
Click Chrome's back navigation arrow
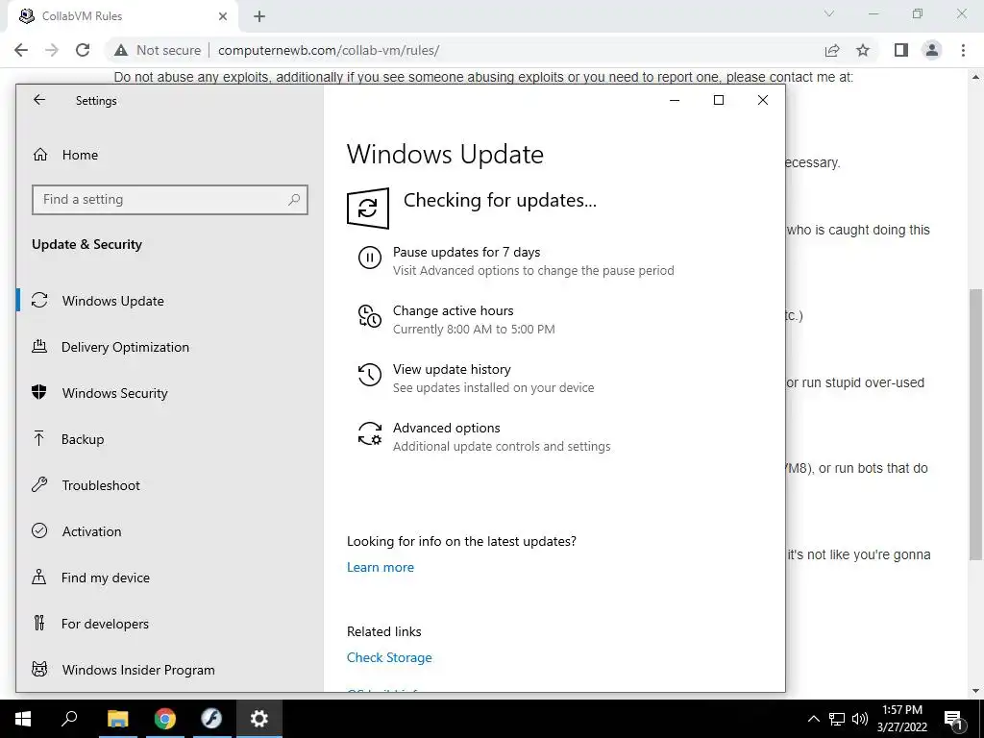coord(21,50)
